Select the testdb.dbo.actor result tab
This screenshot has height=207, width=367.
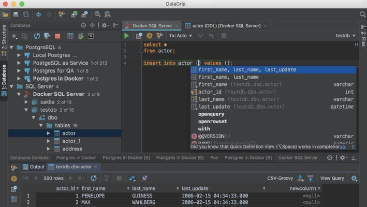pos(73,167)
